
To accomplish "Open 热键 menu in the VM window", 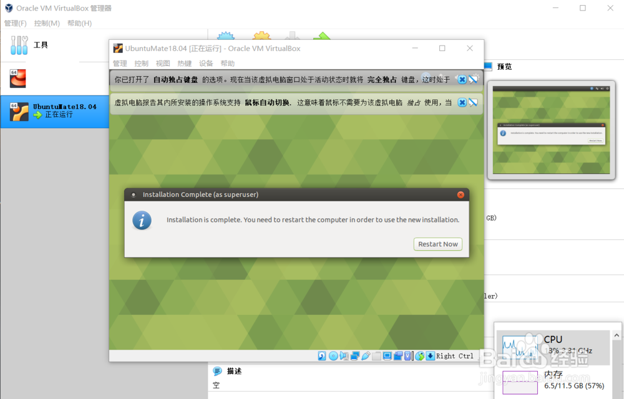I will click(184, 63).
